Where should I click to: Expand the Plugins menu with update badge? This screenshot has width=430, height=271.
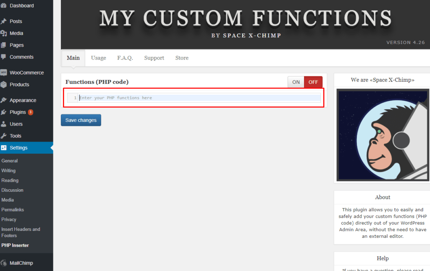tap(18, 112)
